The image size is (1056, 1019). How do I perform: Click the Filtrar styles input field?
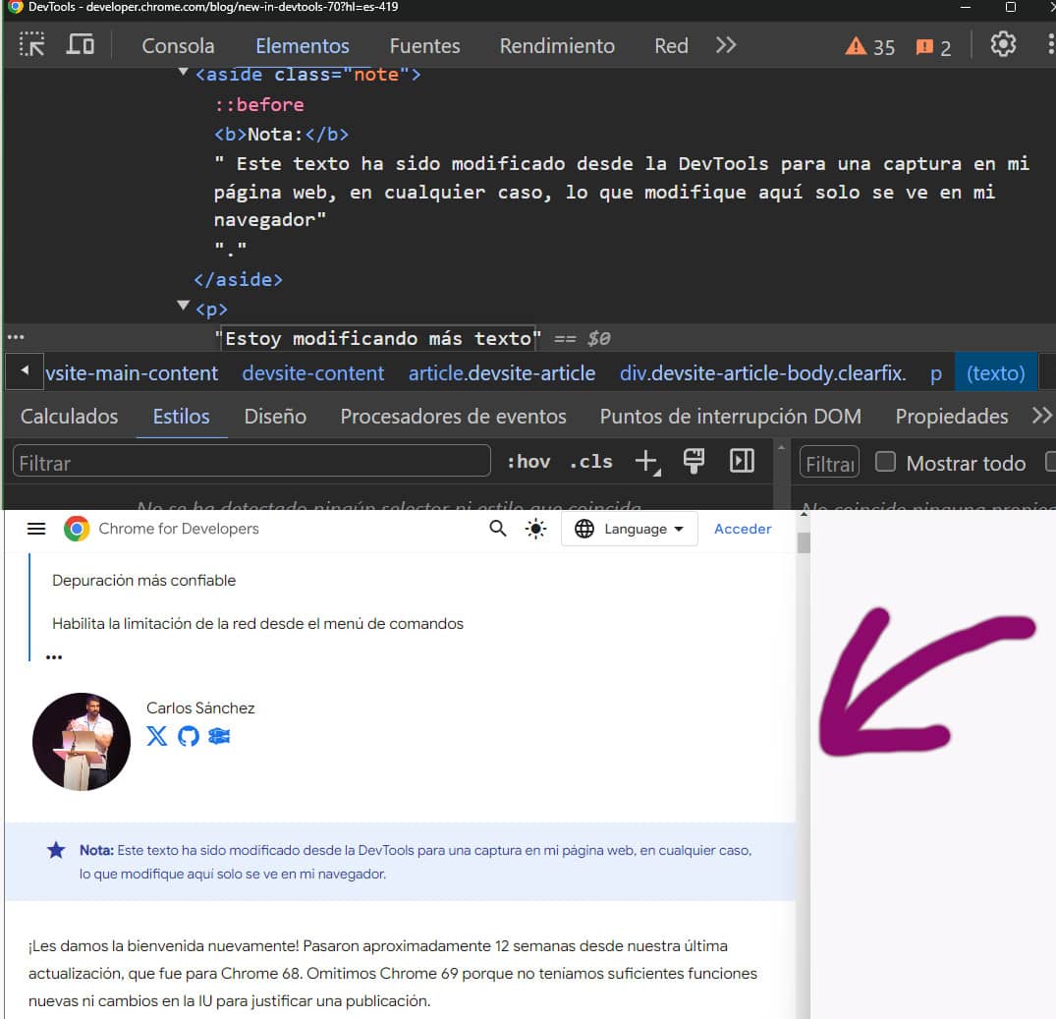coord(251,462)
